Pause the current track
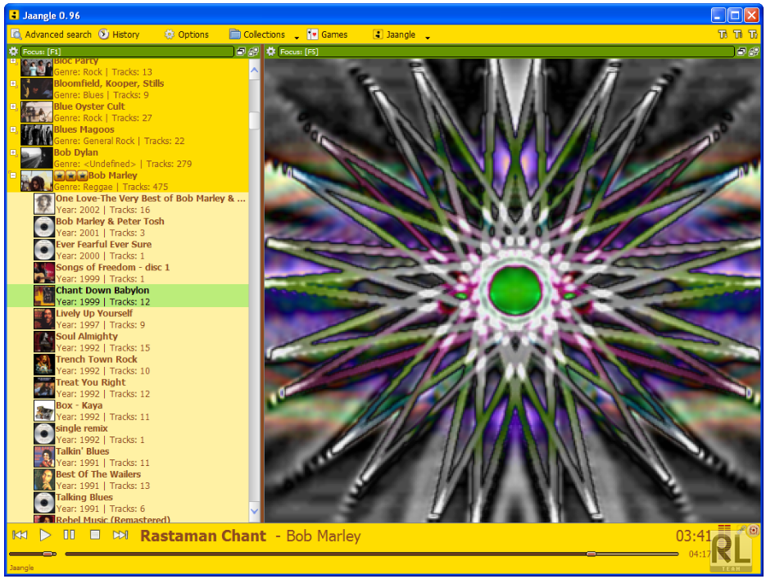766x579 pixels. tap(70, 535)
